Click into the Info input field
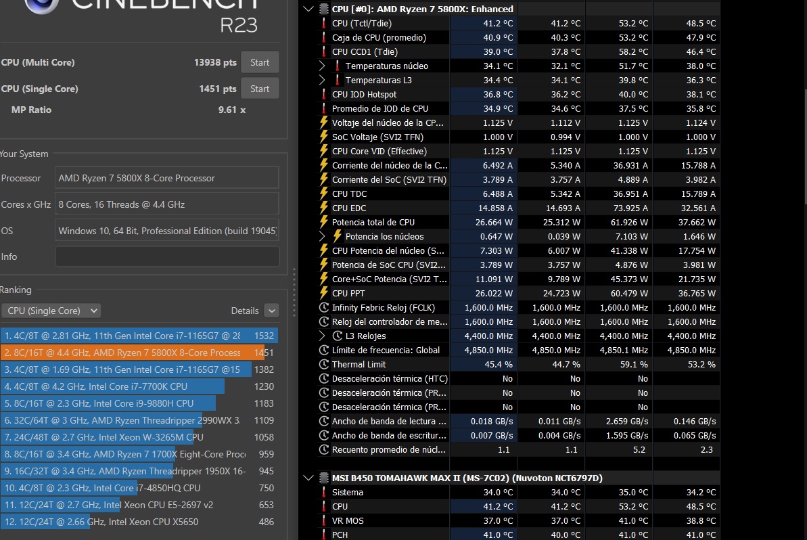Image resolution: width=807 pixels, height=540 pixels. [x=167, y=256]
